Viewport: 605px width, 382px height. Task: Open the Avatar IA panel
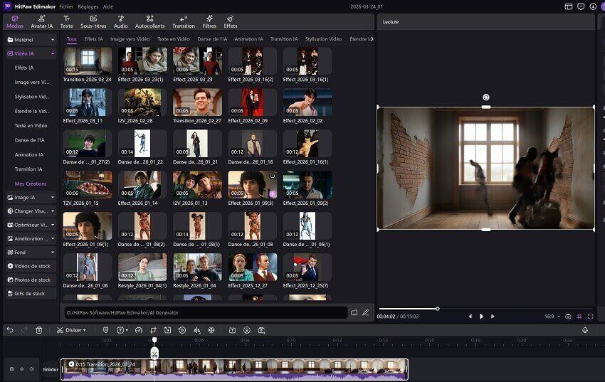41,21
